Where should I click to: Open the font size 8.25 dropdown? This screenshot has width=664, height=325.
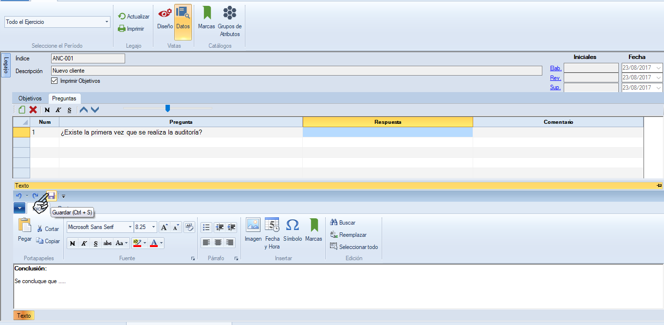[154, 227]
